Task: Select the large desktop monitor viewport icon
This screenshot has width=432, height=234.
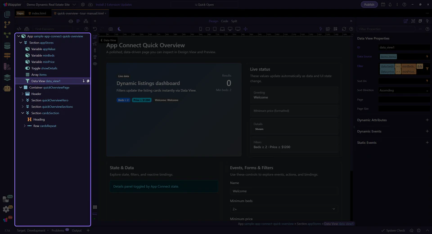Action: (238, 29)
